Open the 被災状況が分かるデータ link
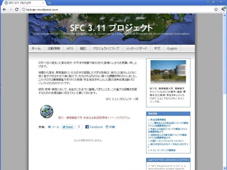The width and height of the screenshot is (227, 170). 168,145
